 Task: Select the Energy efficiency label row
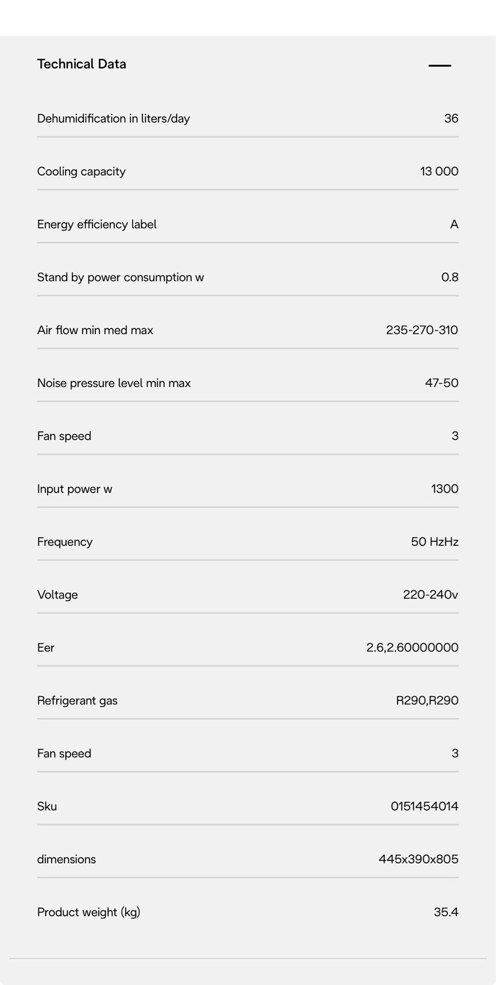point(248,225)
